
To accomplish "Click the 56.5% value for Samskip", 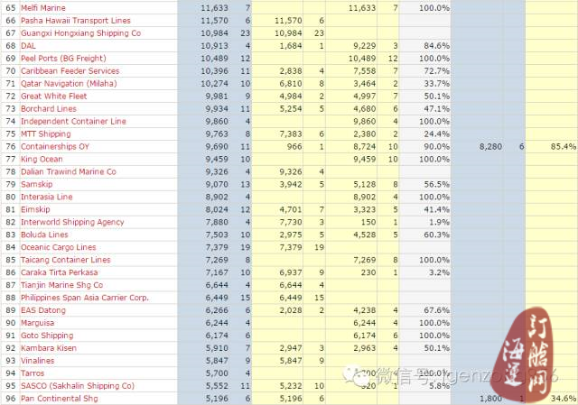I will (436, 184).
